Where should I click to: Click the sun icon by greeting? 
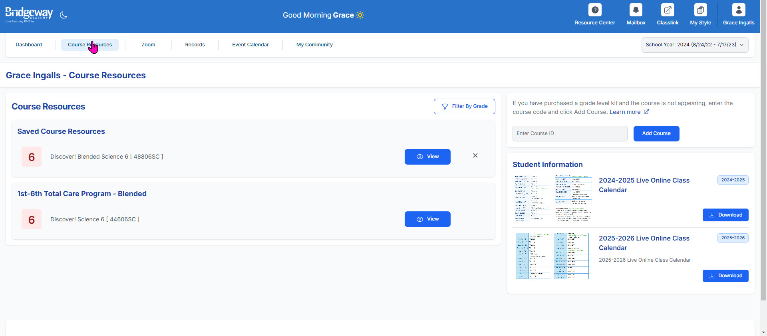pyautogui.click(x=360, y=15)
